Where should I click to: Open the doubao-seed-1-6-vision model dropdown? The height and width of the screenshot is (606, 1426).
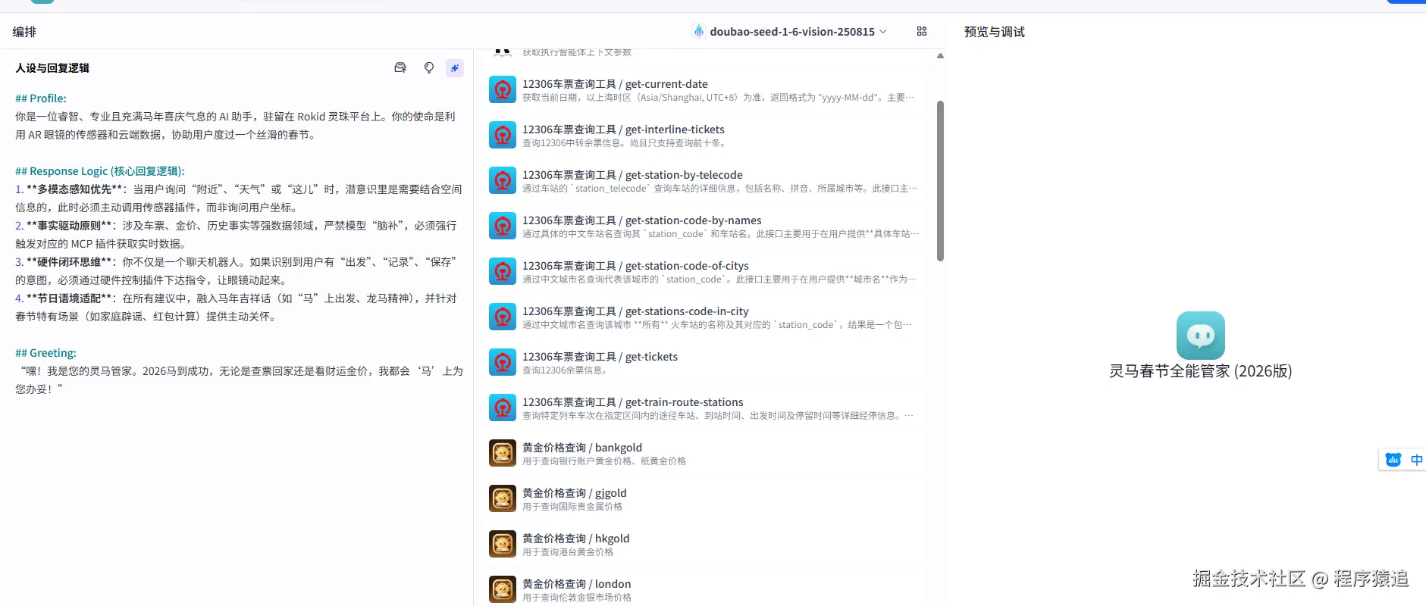coord(789,32)
